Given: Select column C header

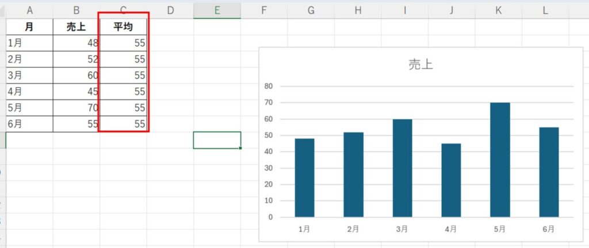Looking at the screenshot, I should click(123, 11).
